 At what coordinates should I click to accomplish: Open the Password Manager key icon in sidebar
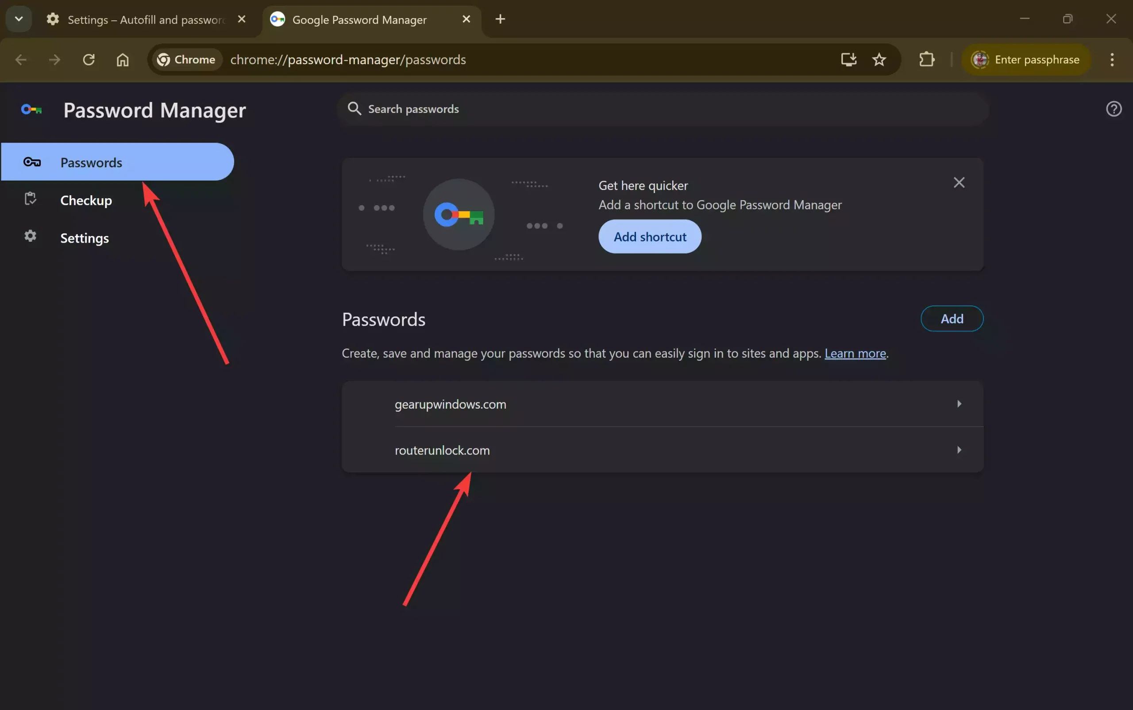(31, 162)
